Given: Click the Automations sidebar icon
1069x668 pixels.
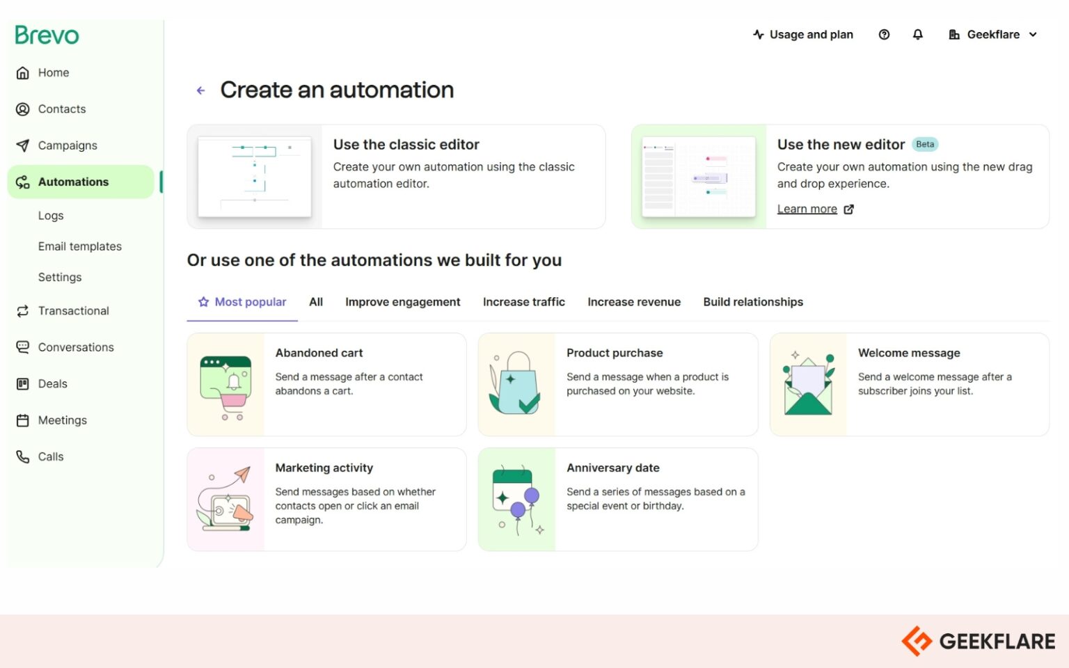Looking at the screenshot, I should pyautogui.click(x=23, y=182).
